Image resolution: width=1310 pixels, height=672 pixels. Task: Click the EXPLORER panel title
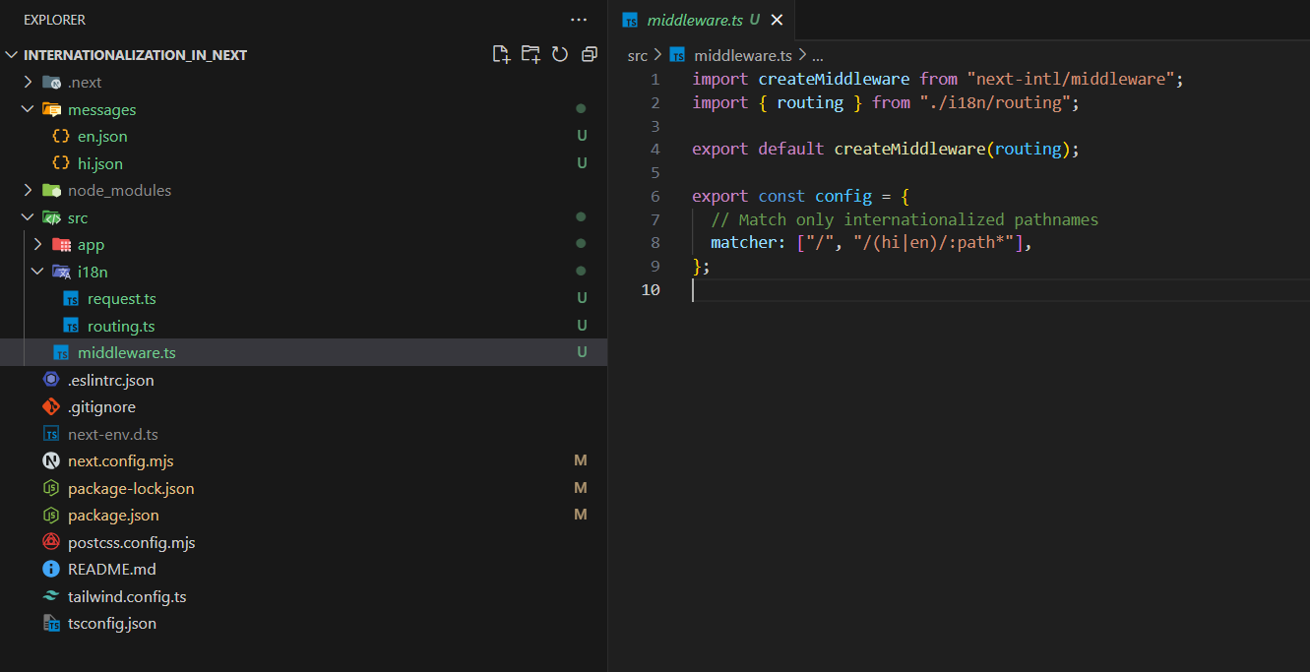pos(54,20)
